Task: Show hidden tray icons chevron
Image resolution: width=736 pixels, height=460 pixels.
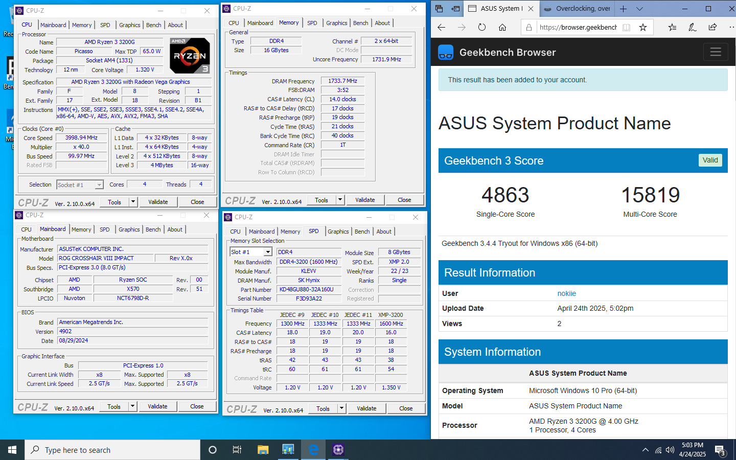Action: coord(646,450)
